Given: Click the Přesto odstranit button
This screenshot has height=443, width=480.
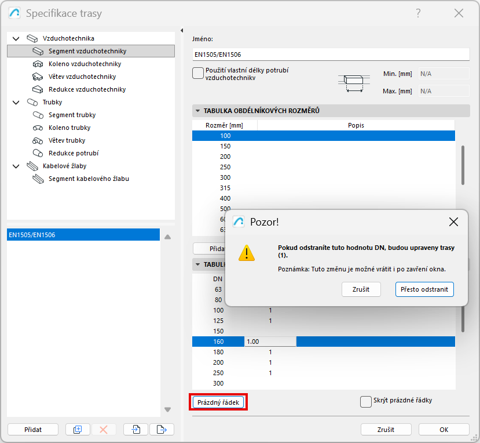Looking at the screenshot, I should [424, 289].
